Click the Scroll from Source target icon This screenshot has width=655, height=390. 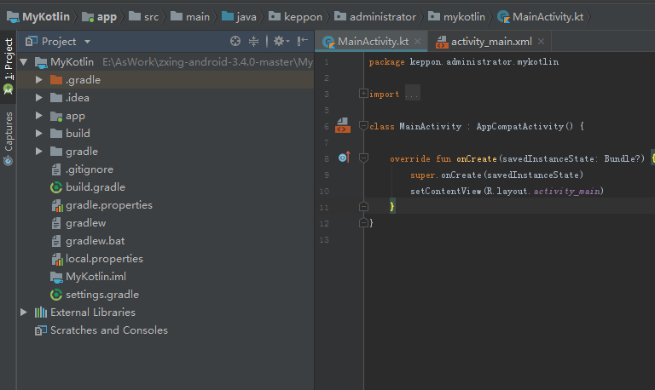235,41
